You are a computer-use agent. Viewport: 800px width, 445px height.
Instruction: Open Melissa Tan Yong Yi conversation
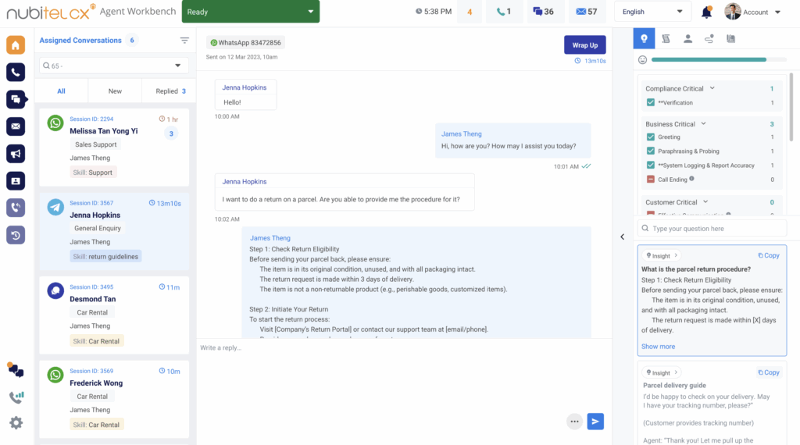(x=114, y=148)
